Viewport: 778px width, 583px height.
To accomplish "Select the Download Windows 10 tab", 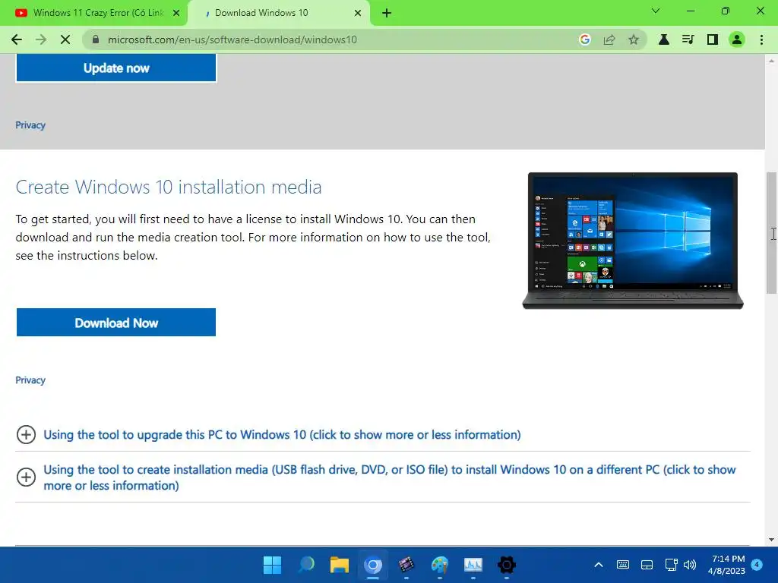I will [x=280, y=13].
